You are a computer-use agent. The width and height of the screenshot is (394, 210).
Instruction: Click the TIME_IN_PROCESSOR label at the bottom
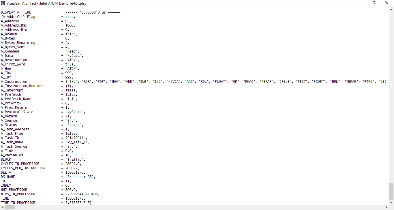coord(18,203)
